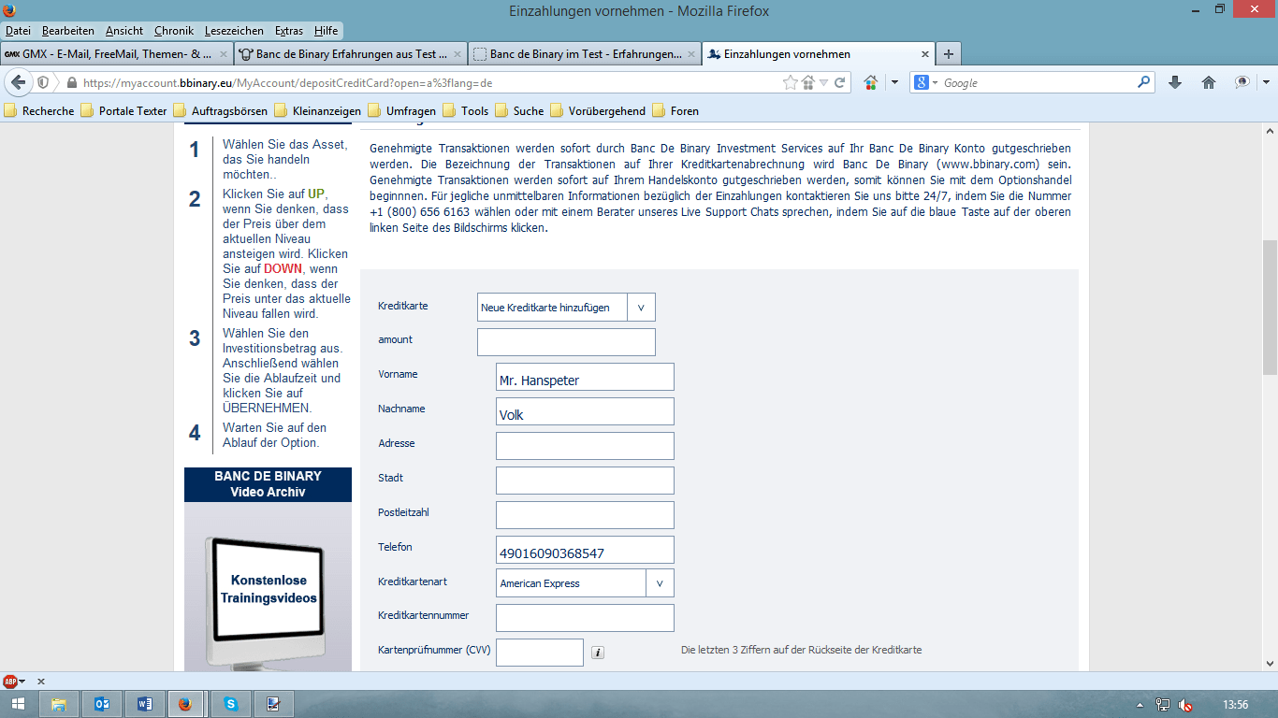1278x718 pixels.
Task: Open the drawing tool taskbar icon
Action: (x=274, y=704)
